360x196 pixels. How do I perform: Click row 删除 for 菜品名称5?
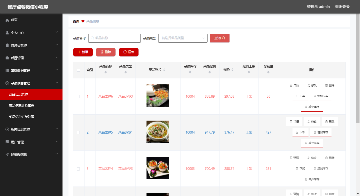click(330, 122)
